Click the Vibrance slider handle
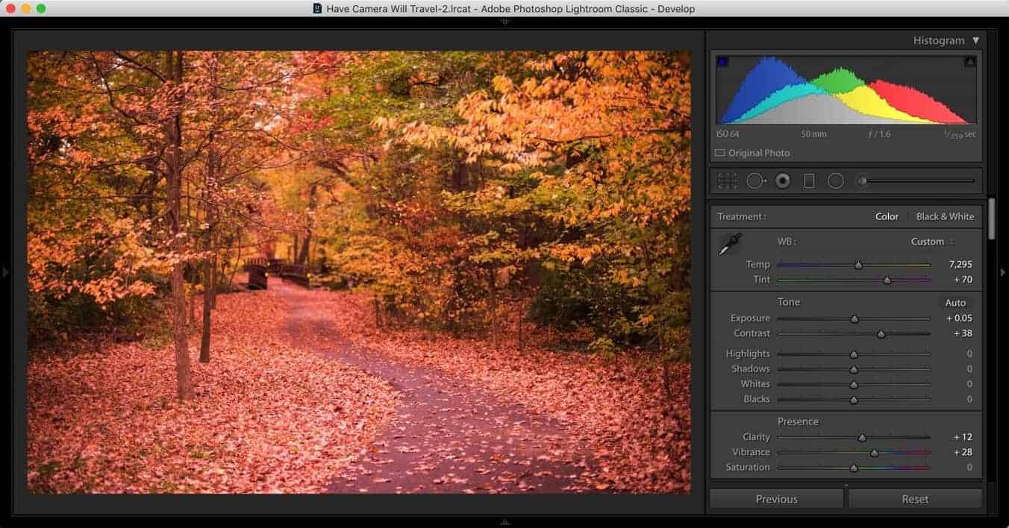 (x=874, y=453)
